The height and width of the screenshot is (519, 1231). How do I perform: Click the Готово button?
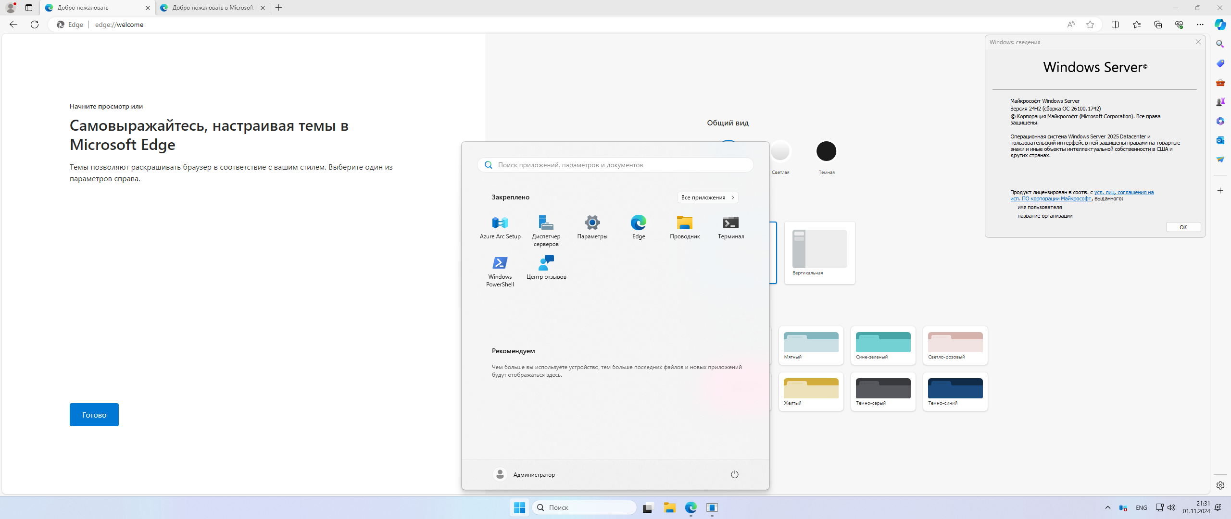[94, 415]
